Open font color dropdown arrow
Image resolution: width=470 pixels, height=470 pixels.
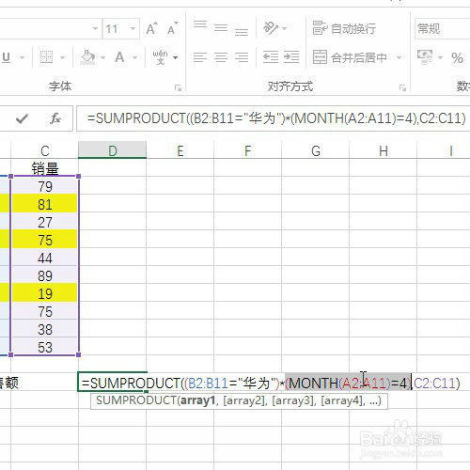[134, 57]
